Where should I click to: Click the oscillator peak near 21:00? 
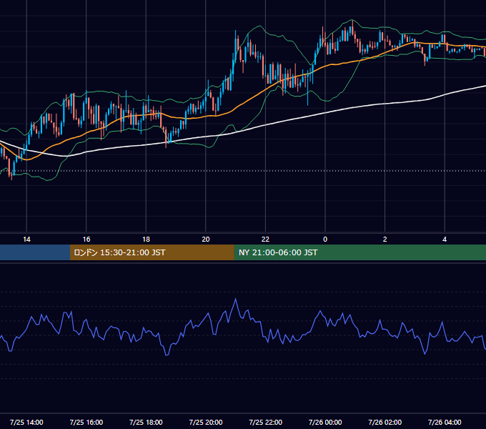(x=236, y=299)
